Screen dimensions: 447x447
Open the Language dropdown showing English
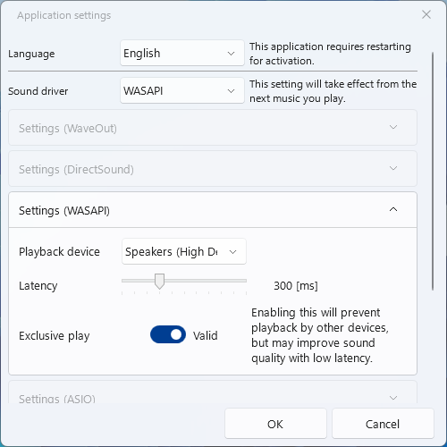(182, 53)
